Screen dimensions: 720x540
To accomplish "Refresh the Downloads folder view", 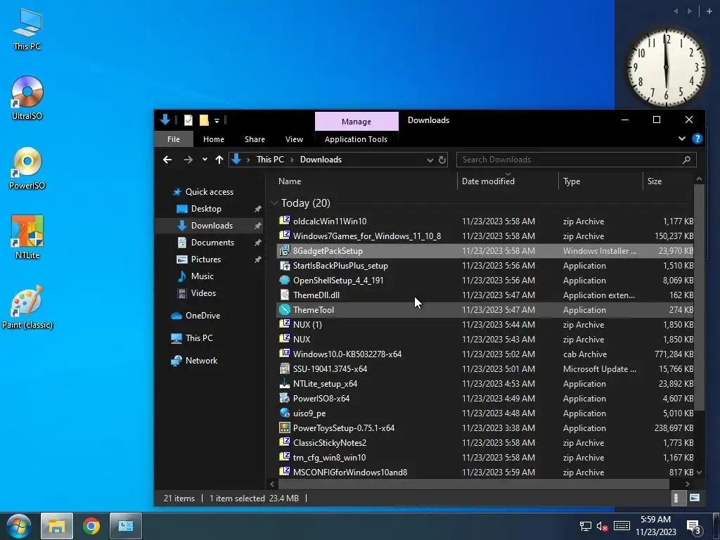I will (442, 160).
